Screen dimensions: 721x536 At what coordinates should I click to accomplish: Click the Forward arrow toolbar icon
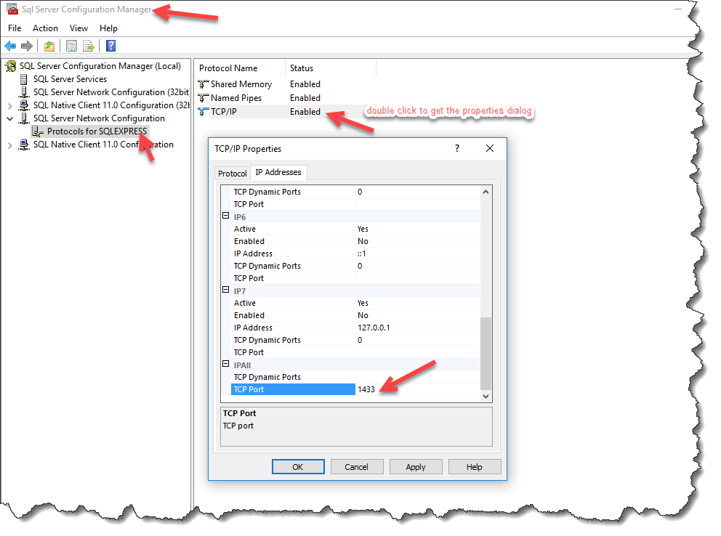tap(27, 46)
